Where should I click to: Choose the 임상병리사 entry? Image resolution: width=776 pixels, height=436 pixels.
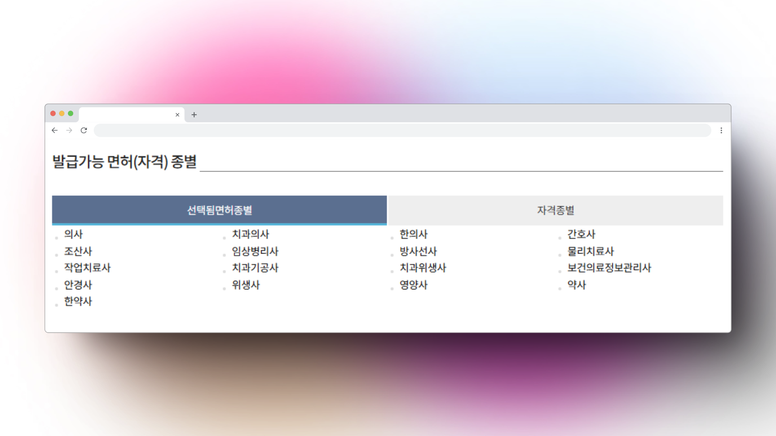[255, 251]
